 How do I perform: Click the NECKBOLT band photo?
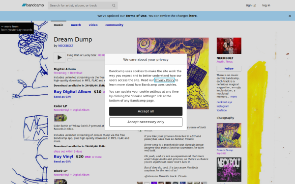229,46
